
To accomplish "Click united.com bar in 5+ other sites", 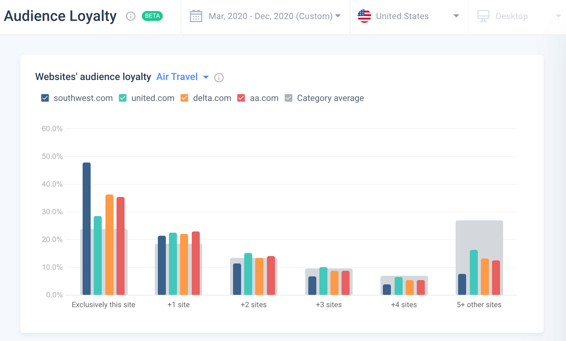I will 474,272.
